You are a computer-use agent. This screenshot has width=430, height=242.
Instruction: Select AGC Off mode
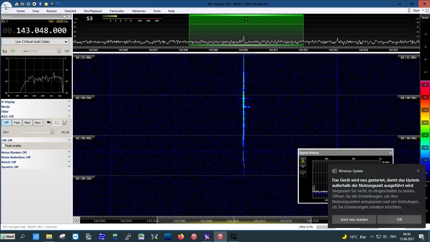(6, 123)
